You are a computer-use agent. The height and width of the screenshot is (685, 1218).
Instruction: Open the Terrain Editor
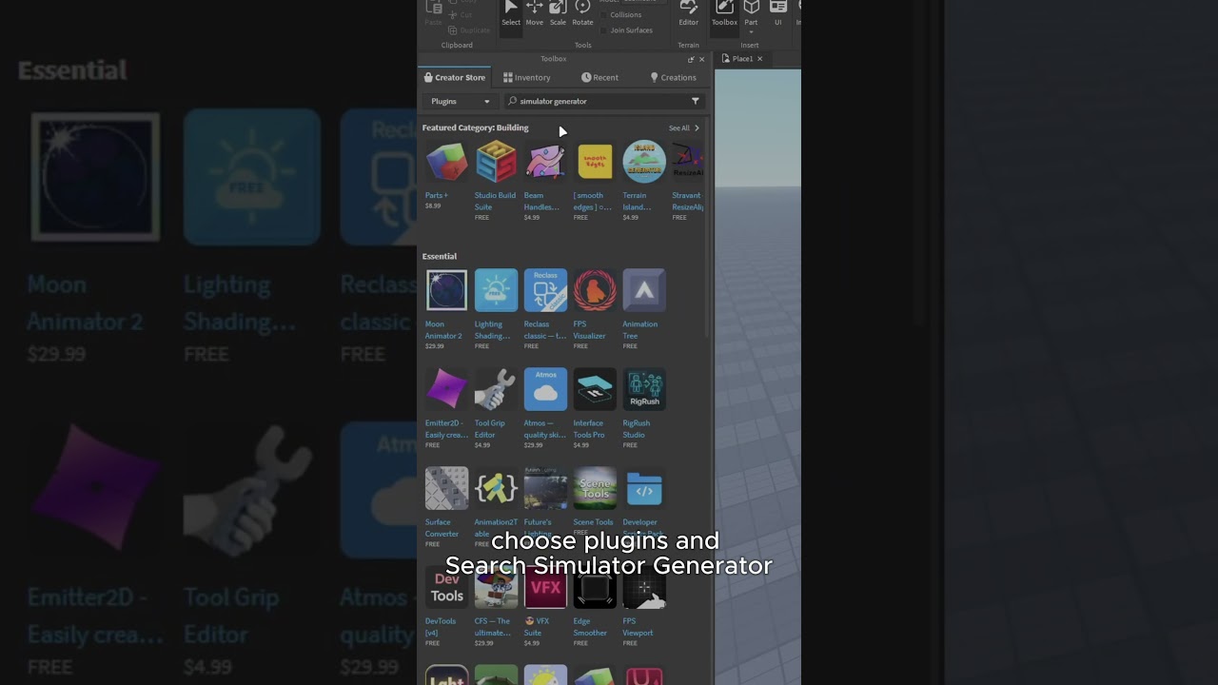coord(688,14)
